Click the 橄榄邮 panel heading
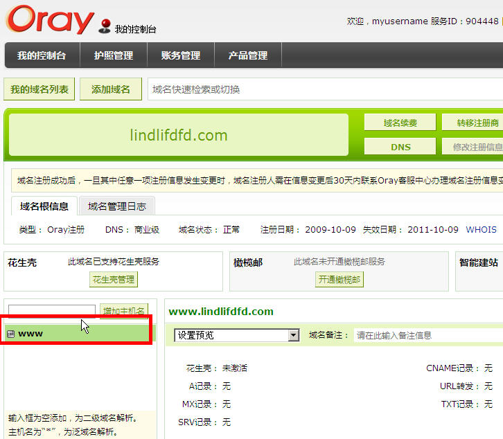Viewport: 503px width, 439px height. [x=248, y=262]
